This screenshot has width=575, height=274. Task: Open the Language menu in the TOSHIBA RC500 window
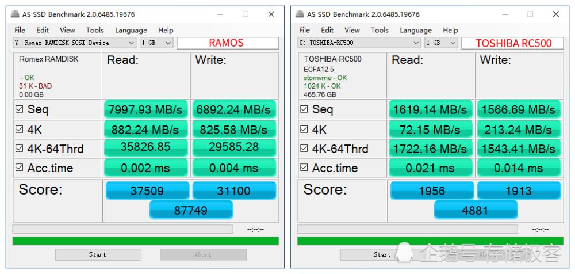click(x=416, y=30)
